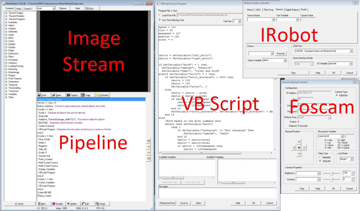
Task: Select Use The Following Text option
Action: 160,20
